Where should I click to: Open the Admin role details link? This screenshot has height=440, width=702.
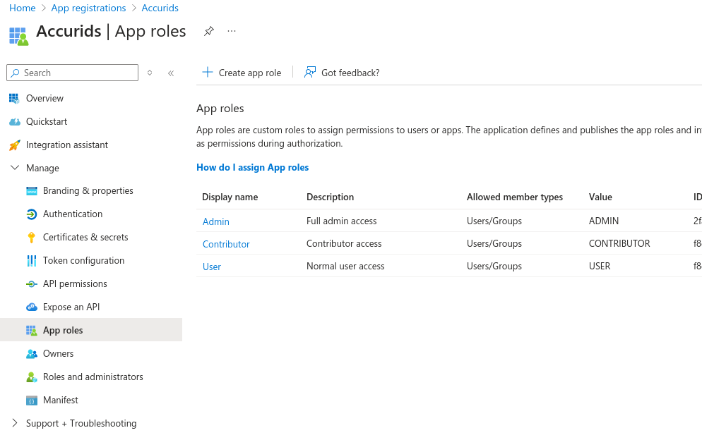tap(215, 221)
